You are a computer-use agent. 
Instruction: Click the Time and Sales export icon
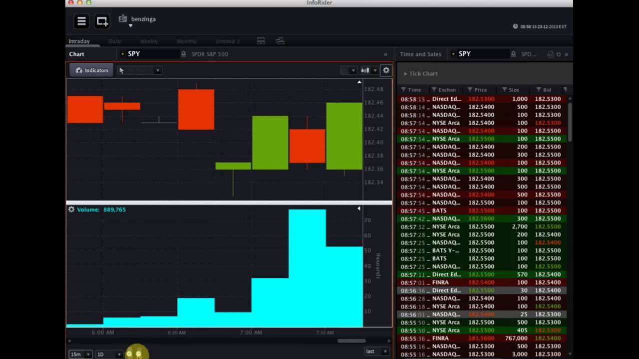point(550,54)
